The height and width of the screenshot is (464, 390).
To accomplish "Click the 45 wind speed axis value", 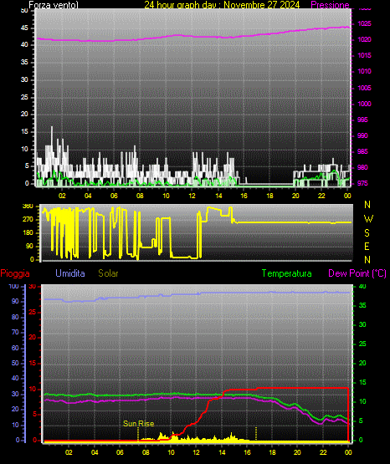I will pos(24,28).
